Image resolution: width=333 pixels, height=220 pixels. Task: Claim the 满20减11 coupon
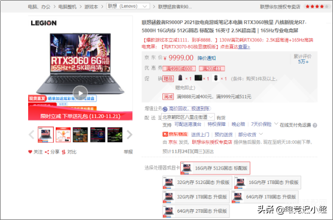point(212,68)
